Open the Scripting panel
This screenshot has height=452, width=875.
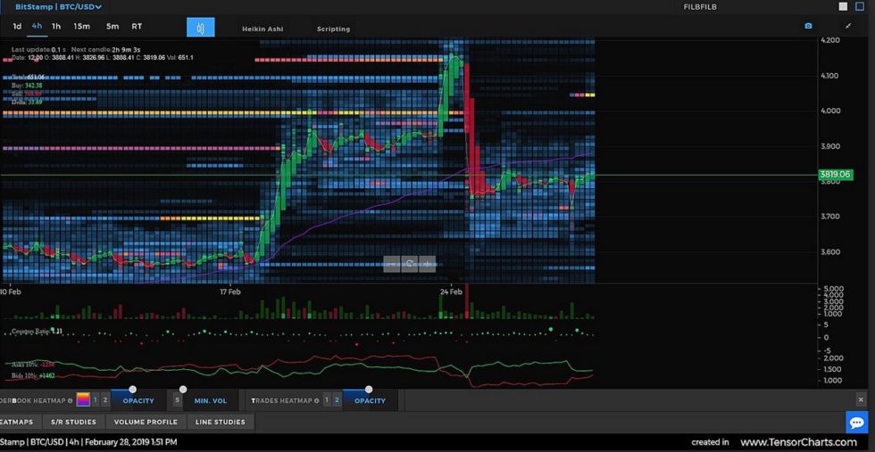[333, 29]
